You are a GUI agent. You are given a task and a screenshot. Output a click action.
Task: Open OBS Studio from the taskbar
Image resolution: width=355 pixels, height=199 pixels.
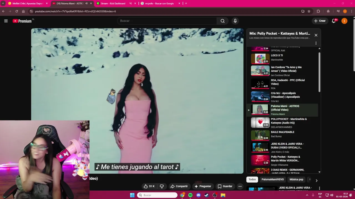click(215, 195)
